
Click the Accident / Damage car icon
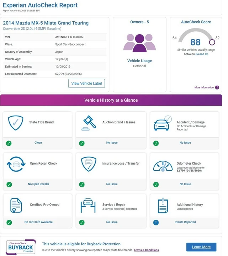(x=163, y=123)
